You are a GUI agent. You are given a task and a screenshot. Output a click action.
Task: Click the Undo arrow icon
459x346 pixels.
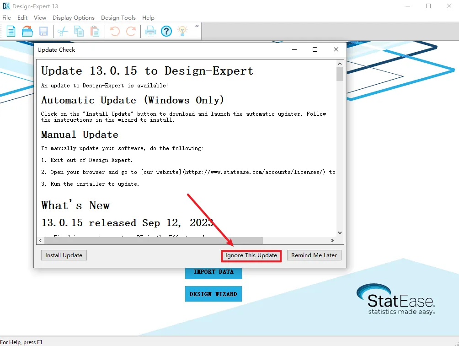click(115, 31)
